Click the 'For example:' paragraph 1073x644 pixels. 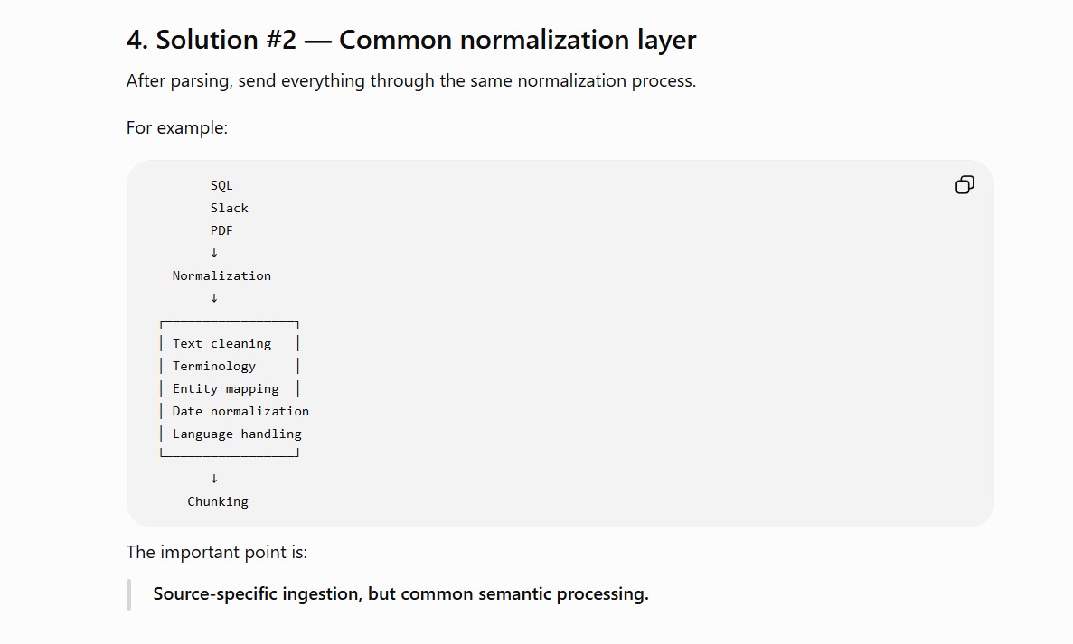tap(177, 128)
